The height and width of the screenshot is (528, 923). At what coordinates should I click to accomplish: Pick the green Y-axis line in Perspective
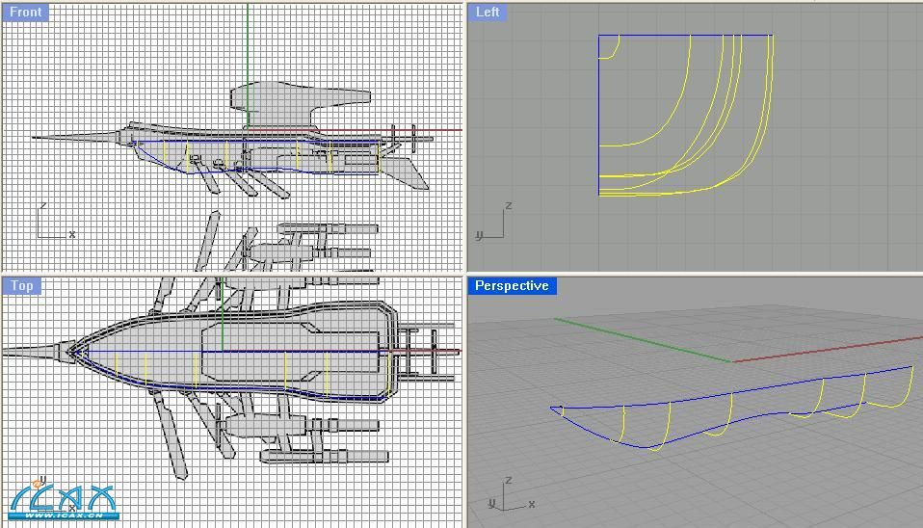coord(646,340)
